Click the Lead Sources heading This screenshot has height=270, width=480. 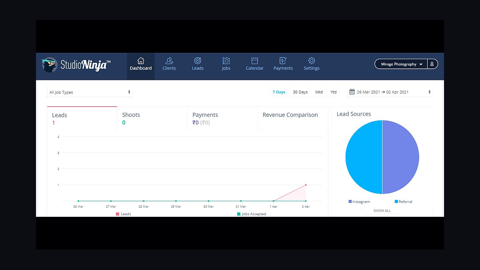[354, 114]
